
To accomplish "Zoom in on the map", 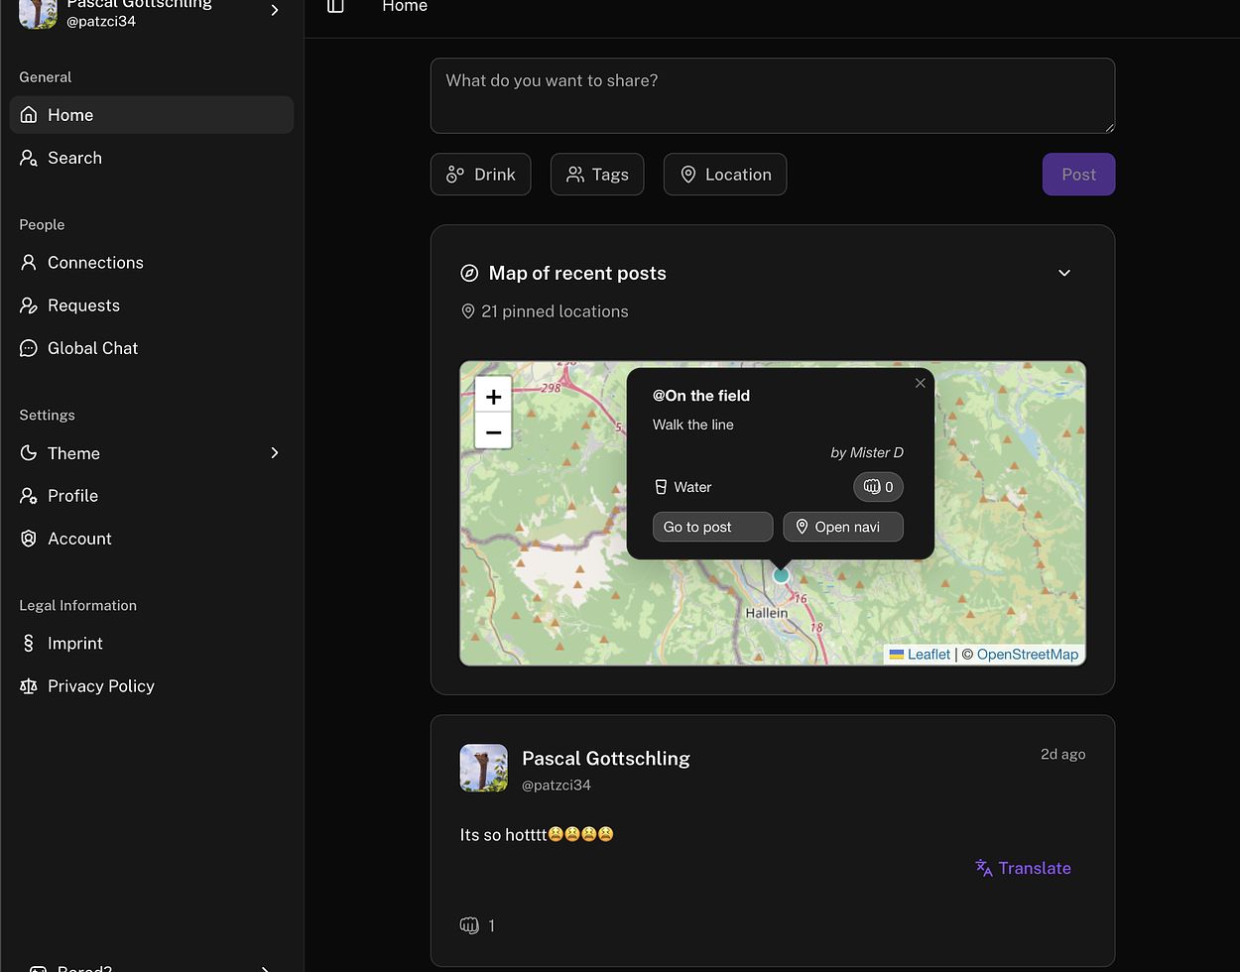I will point(493,396).
